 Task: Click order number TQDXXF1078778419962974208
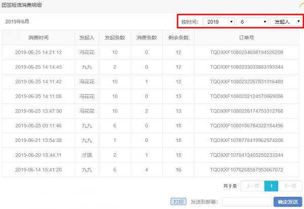(246, 141)
